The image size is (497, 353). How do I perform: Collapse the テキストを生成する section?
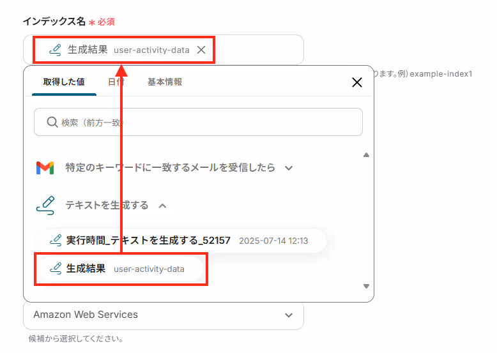click(x=162, y=206)
